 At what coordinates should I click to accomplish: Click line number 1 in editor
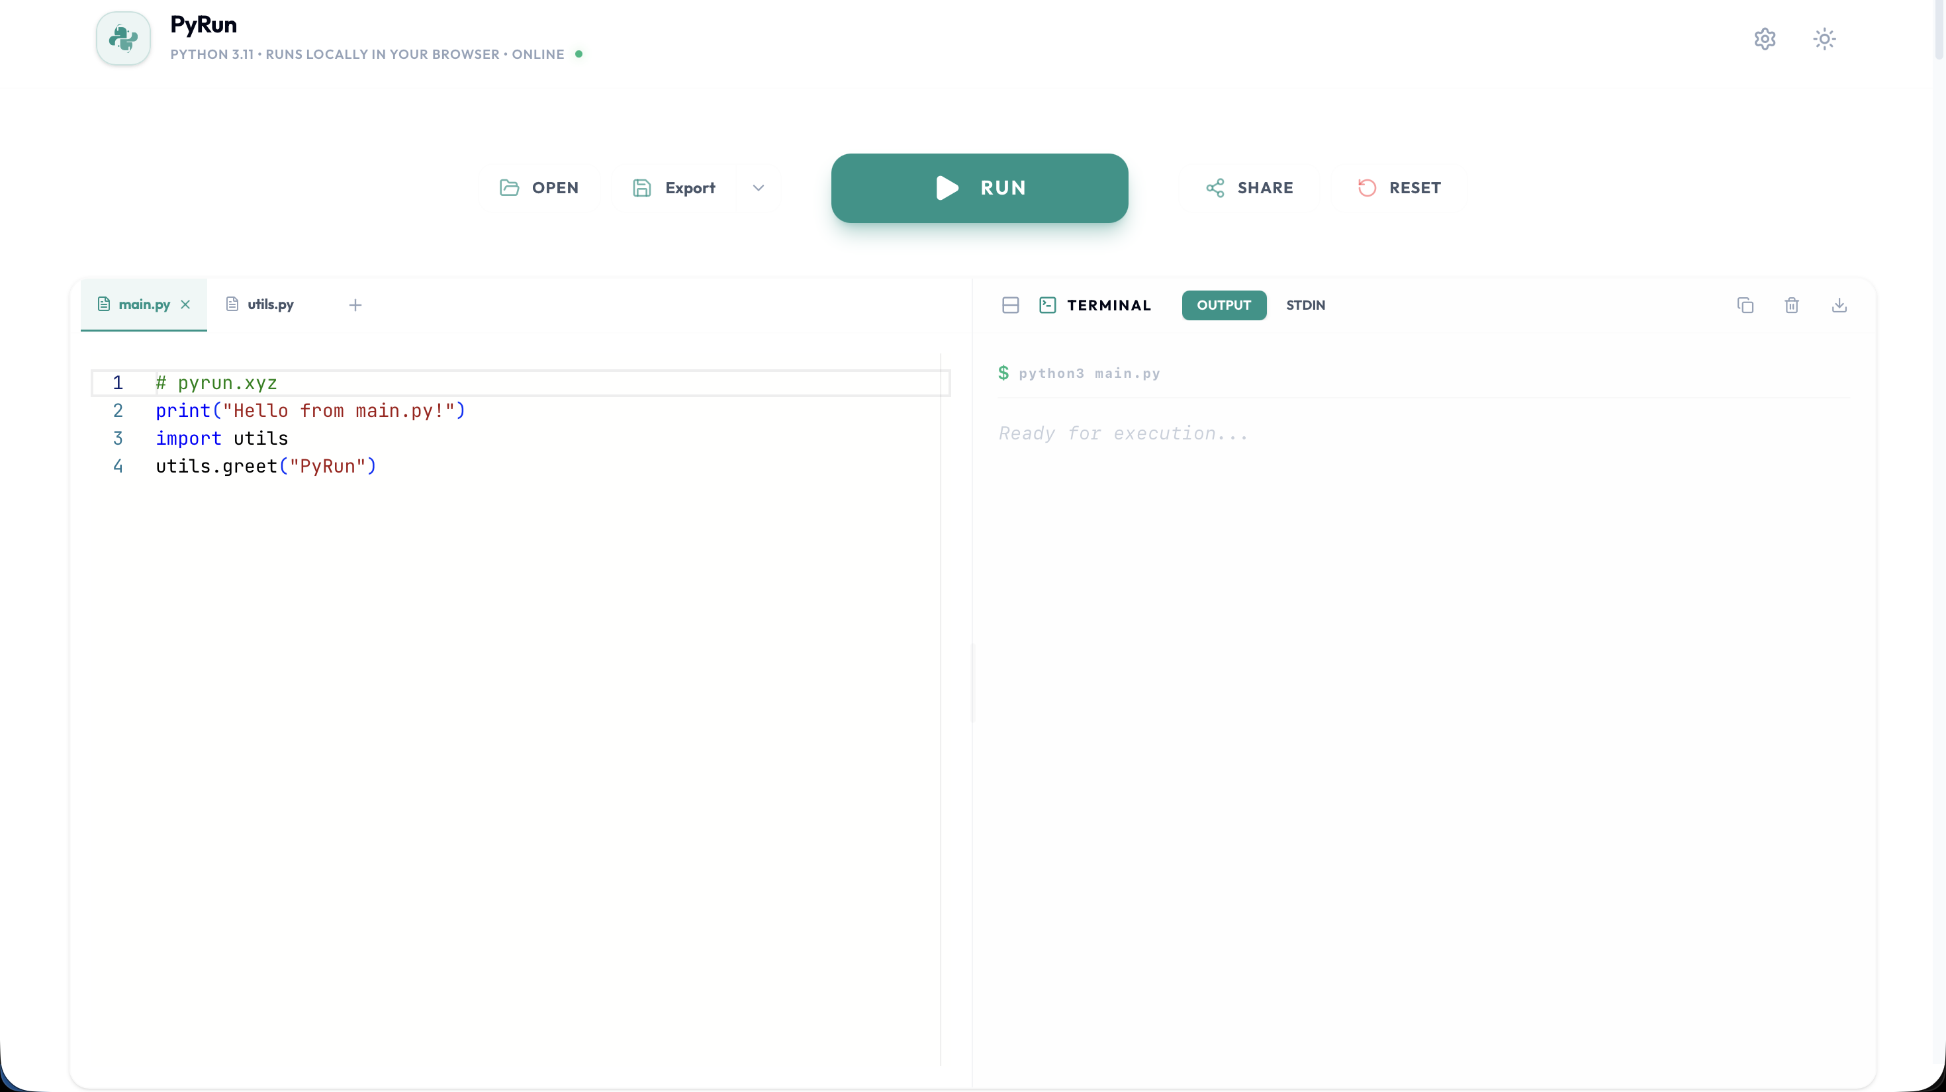tap(118, 383)
